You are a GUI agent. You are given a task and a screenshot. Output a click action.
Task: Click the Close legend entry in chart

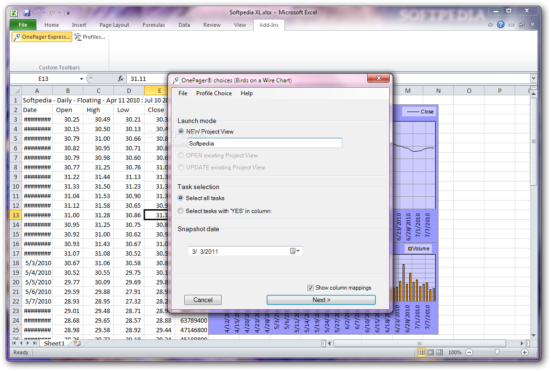coord(420,112)
